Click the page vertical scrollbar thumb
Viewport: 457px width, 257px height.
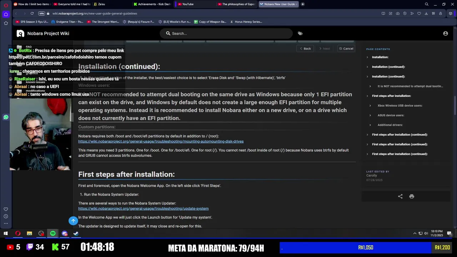click(x=455, y=105)
